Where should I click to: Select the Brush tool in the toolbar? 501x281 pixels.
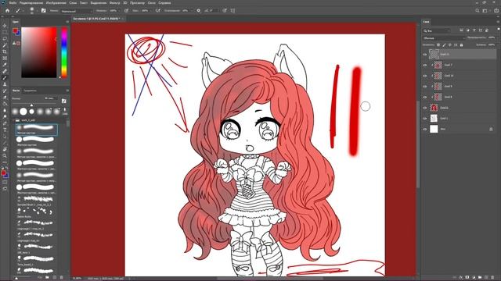(5, 78)
